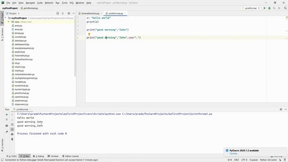Open Search Everywhere magnifier icon
The height and width of the screenshot is (162, 288).
pos(285,8)
